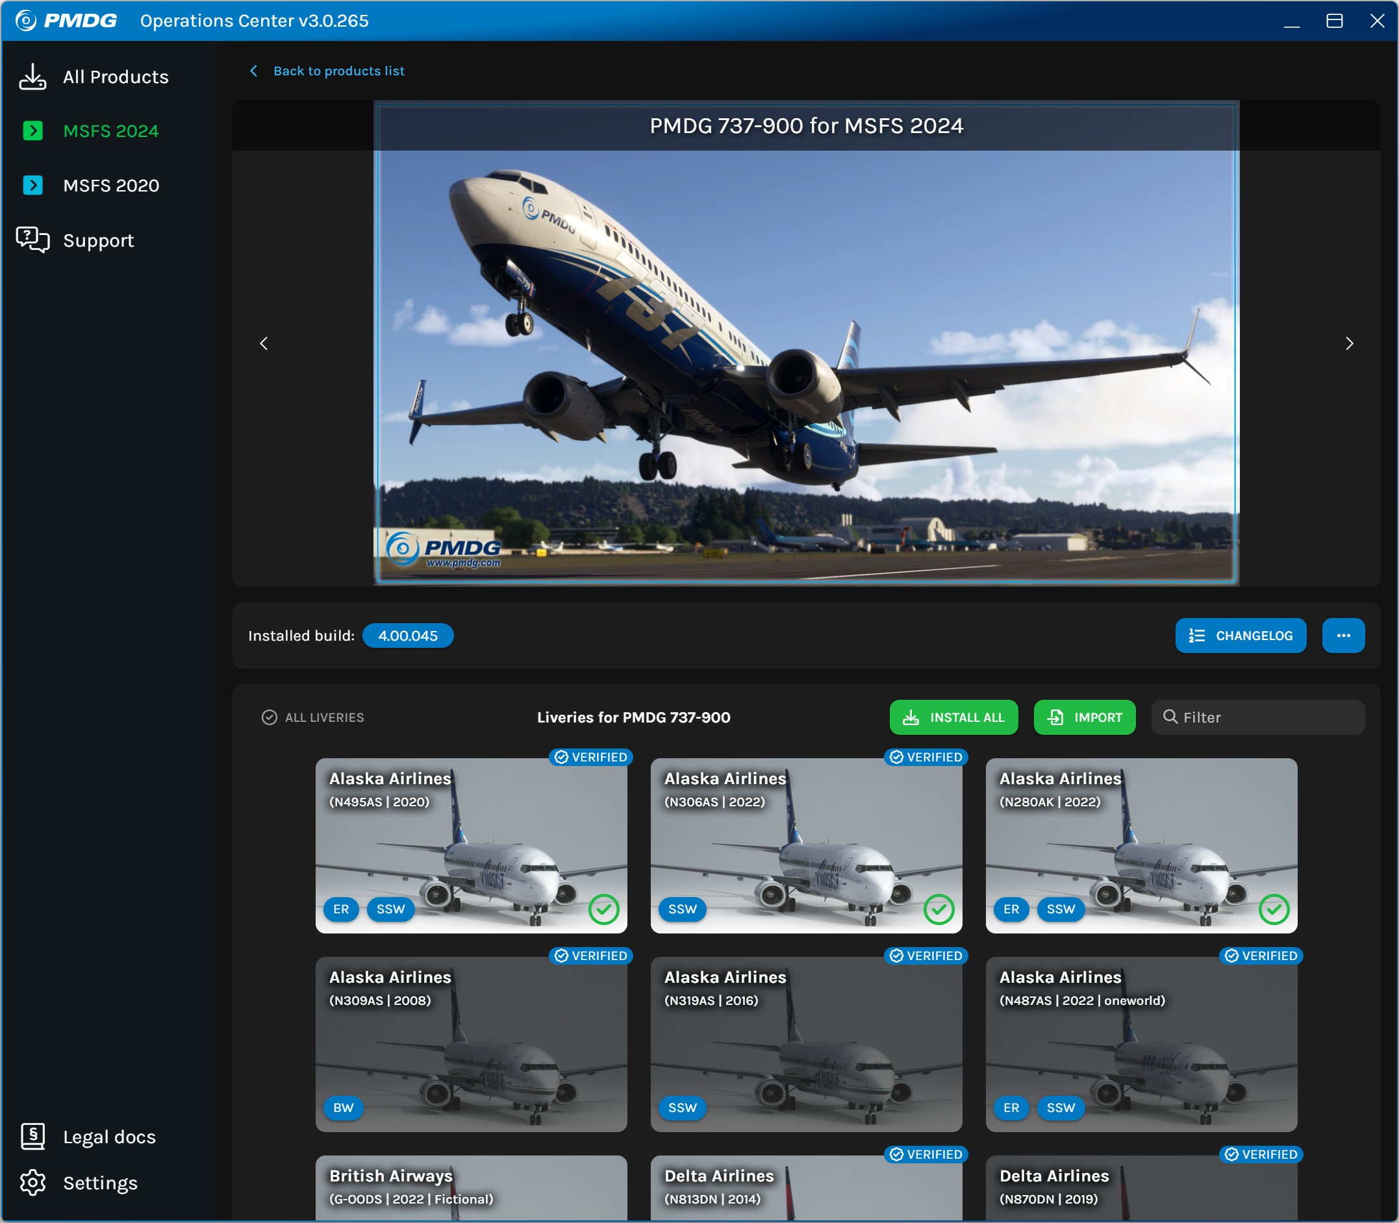Image resolution: width=1399 pixels, height=1223 pixels.
Task: Click the installed checkmark on N280AK livery
Action: coord(1274,909)
